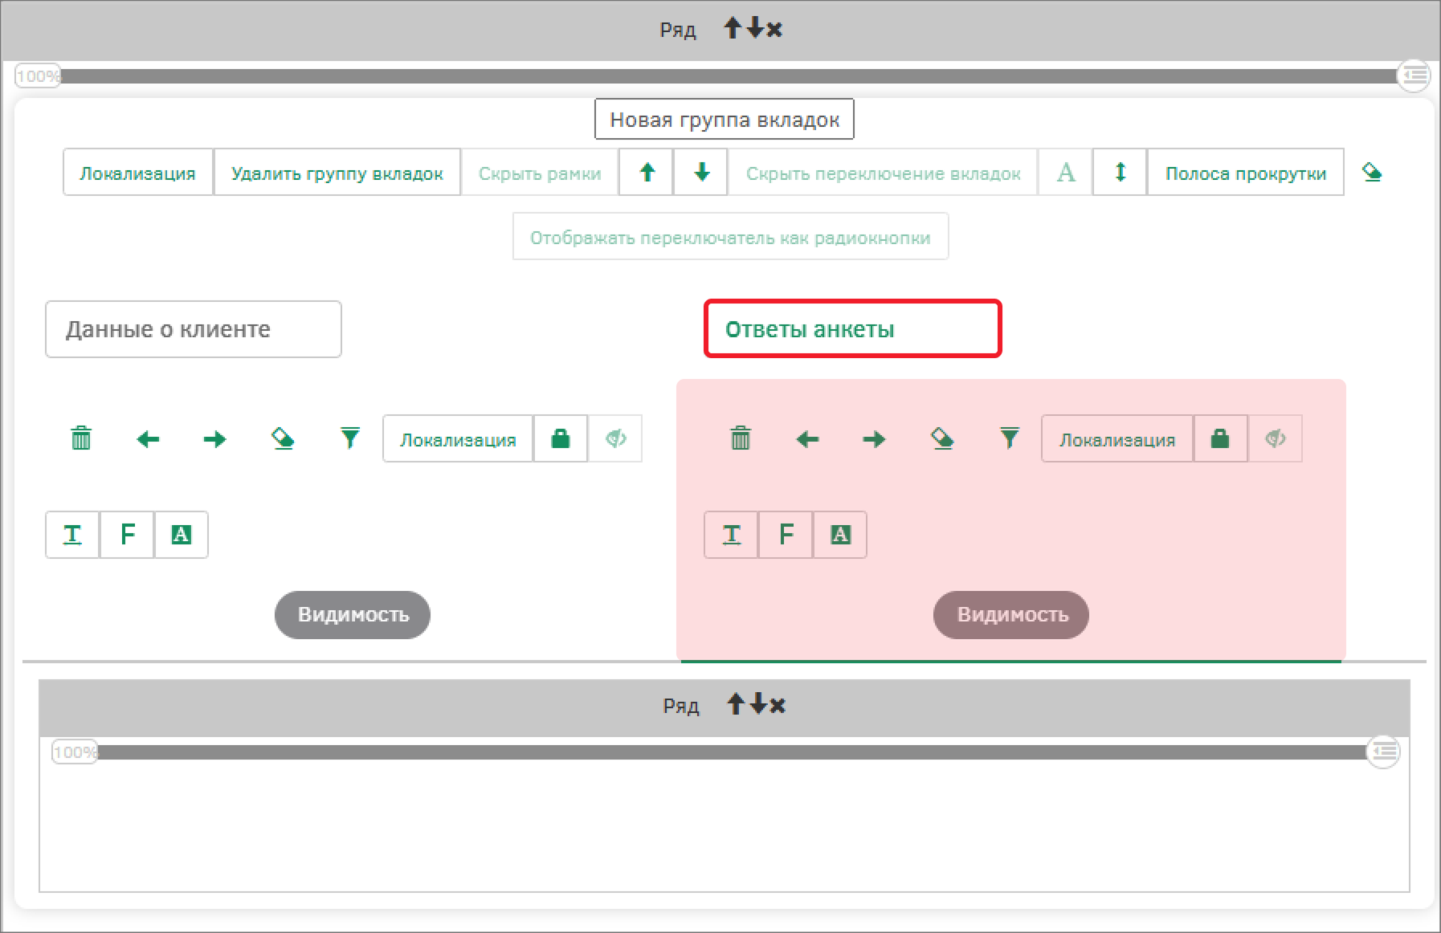
Task: Open column settings icon of nested row
Action: [1383, 752]
